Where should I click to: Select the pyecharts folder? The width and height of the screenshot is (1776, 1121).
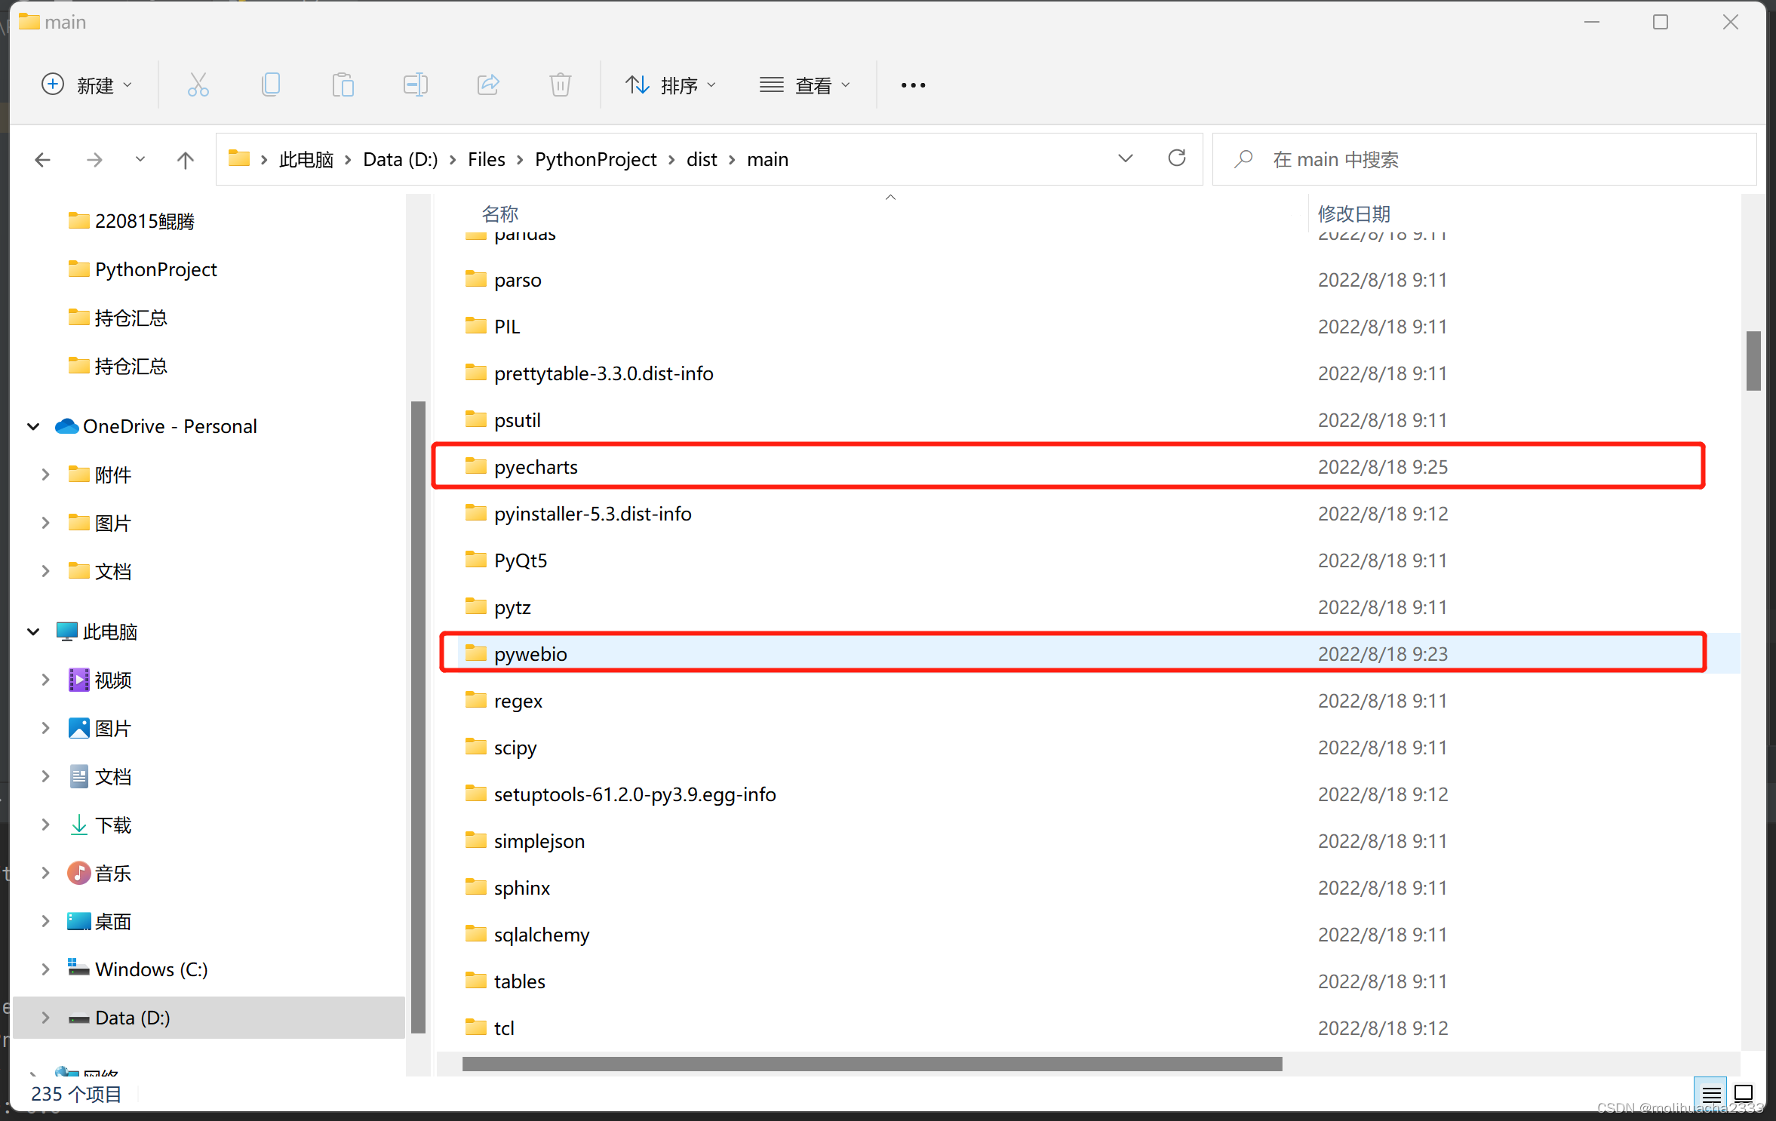(536, 466)
